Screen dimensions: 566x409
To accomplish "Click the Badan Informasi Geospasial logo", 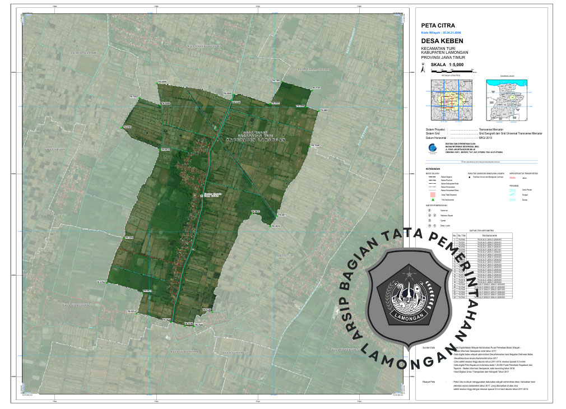I will click(x=432, y=148).
